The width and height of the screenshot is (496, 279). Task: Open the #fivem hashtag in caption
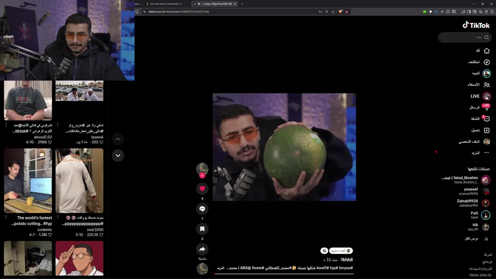(x=258, y=268)
